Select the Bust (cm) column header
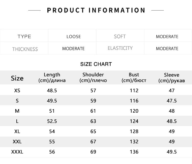192x164 pixels. [x=134, y=78]
